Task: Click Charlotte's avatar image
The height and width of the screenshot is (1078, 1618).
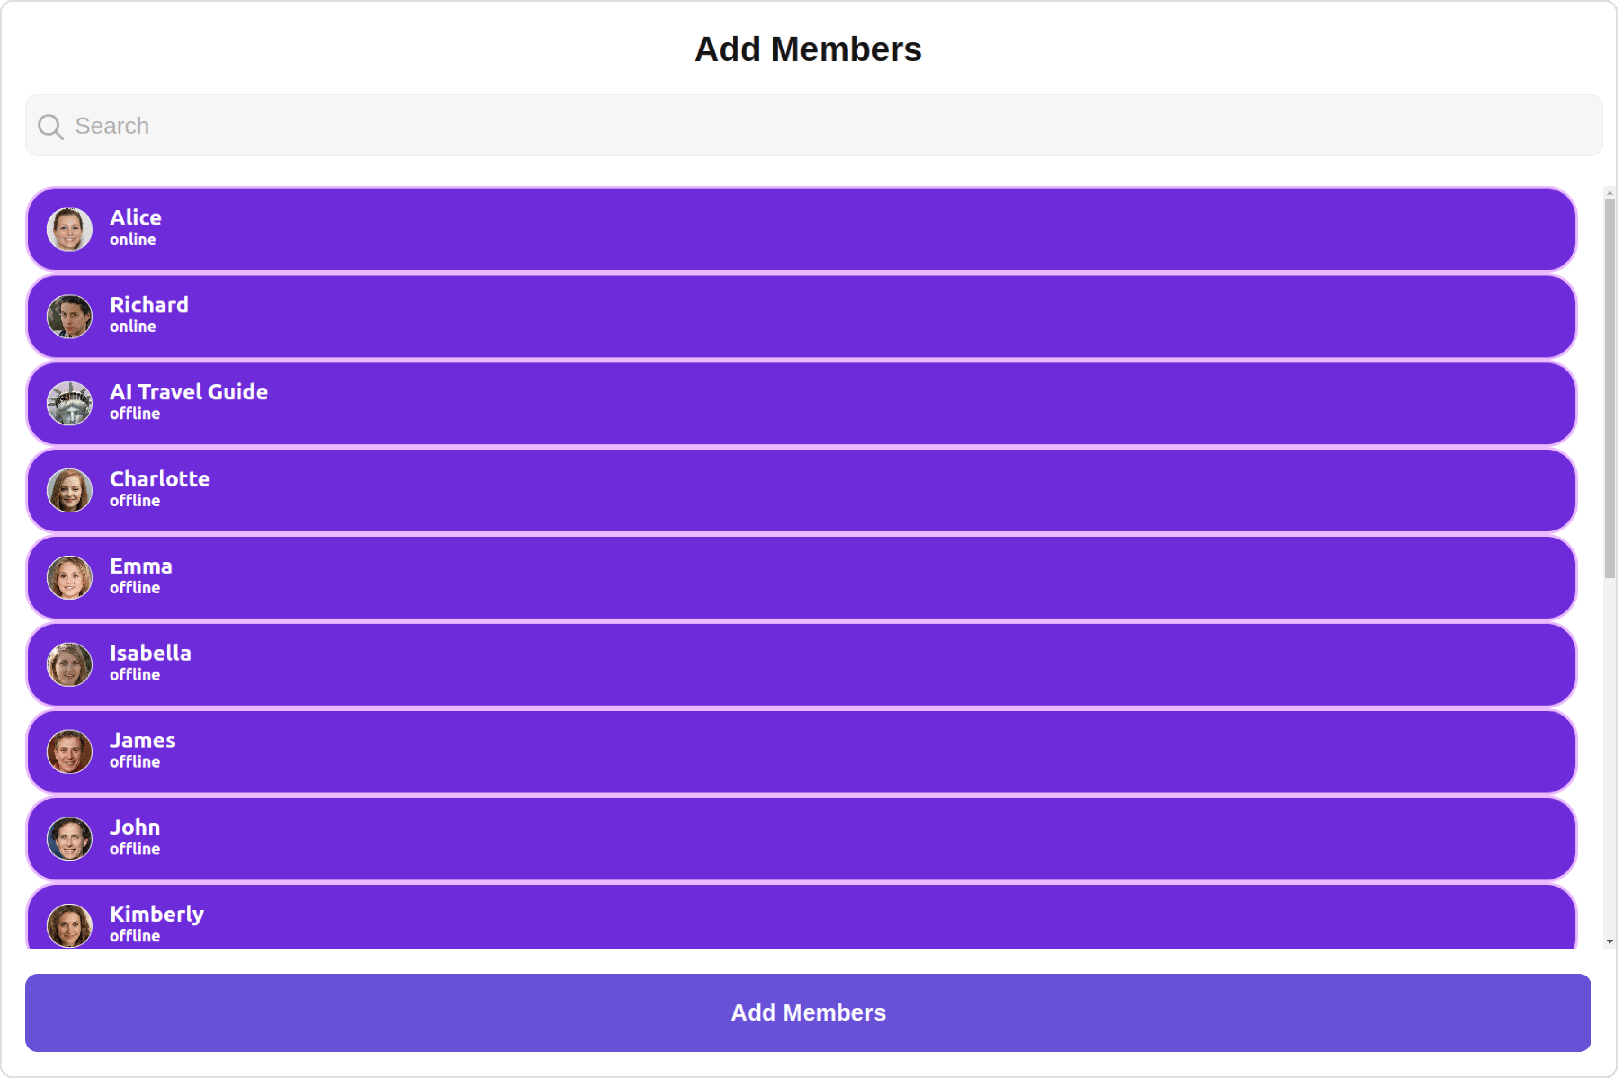Action: [x=70, y=490]
